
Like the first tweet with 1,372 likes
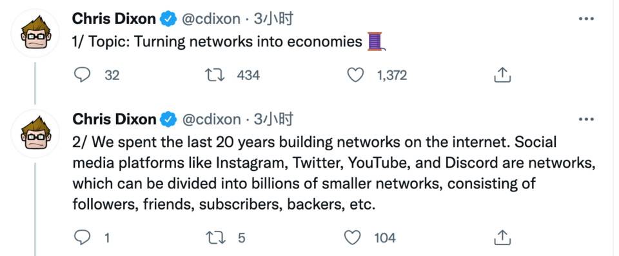pos(355,75)
